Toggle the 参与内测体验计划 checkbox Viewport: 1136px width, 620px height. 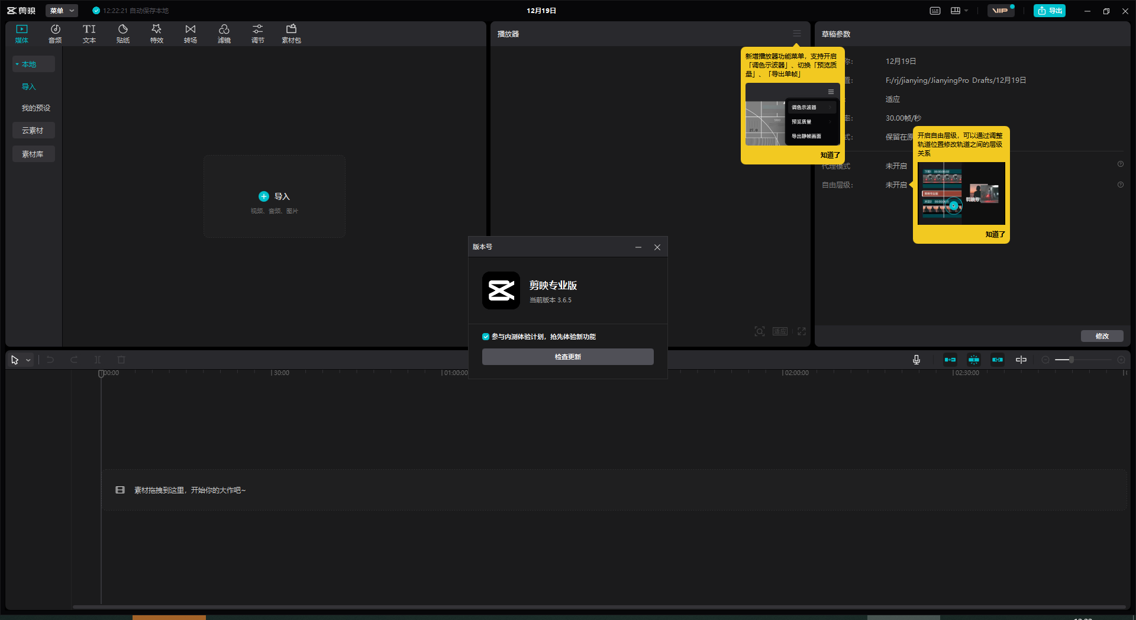486,337
